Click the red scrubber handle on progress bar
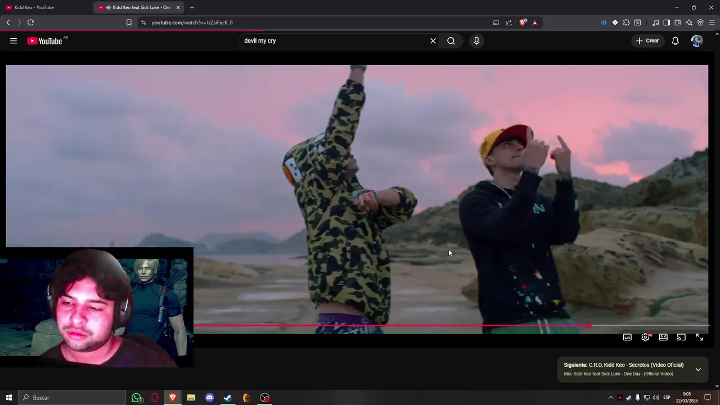720x405 pixels. (589, 326)
